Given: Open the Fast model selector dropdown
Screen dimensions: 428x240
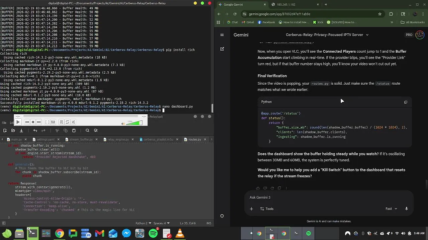Looking at the screenshot, I should pos(391,209).
